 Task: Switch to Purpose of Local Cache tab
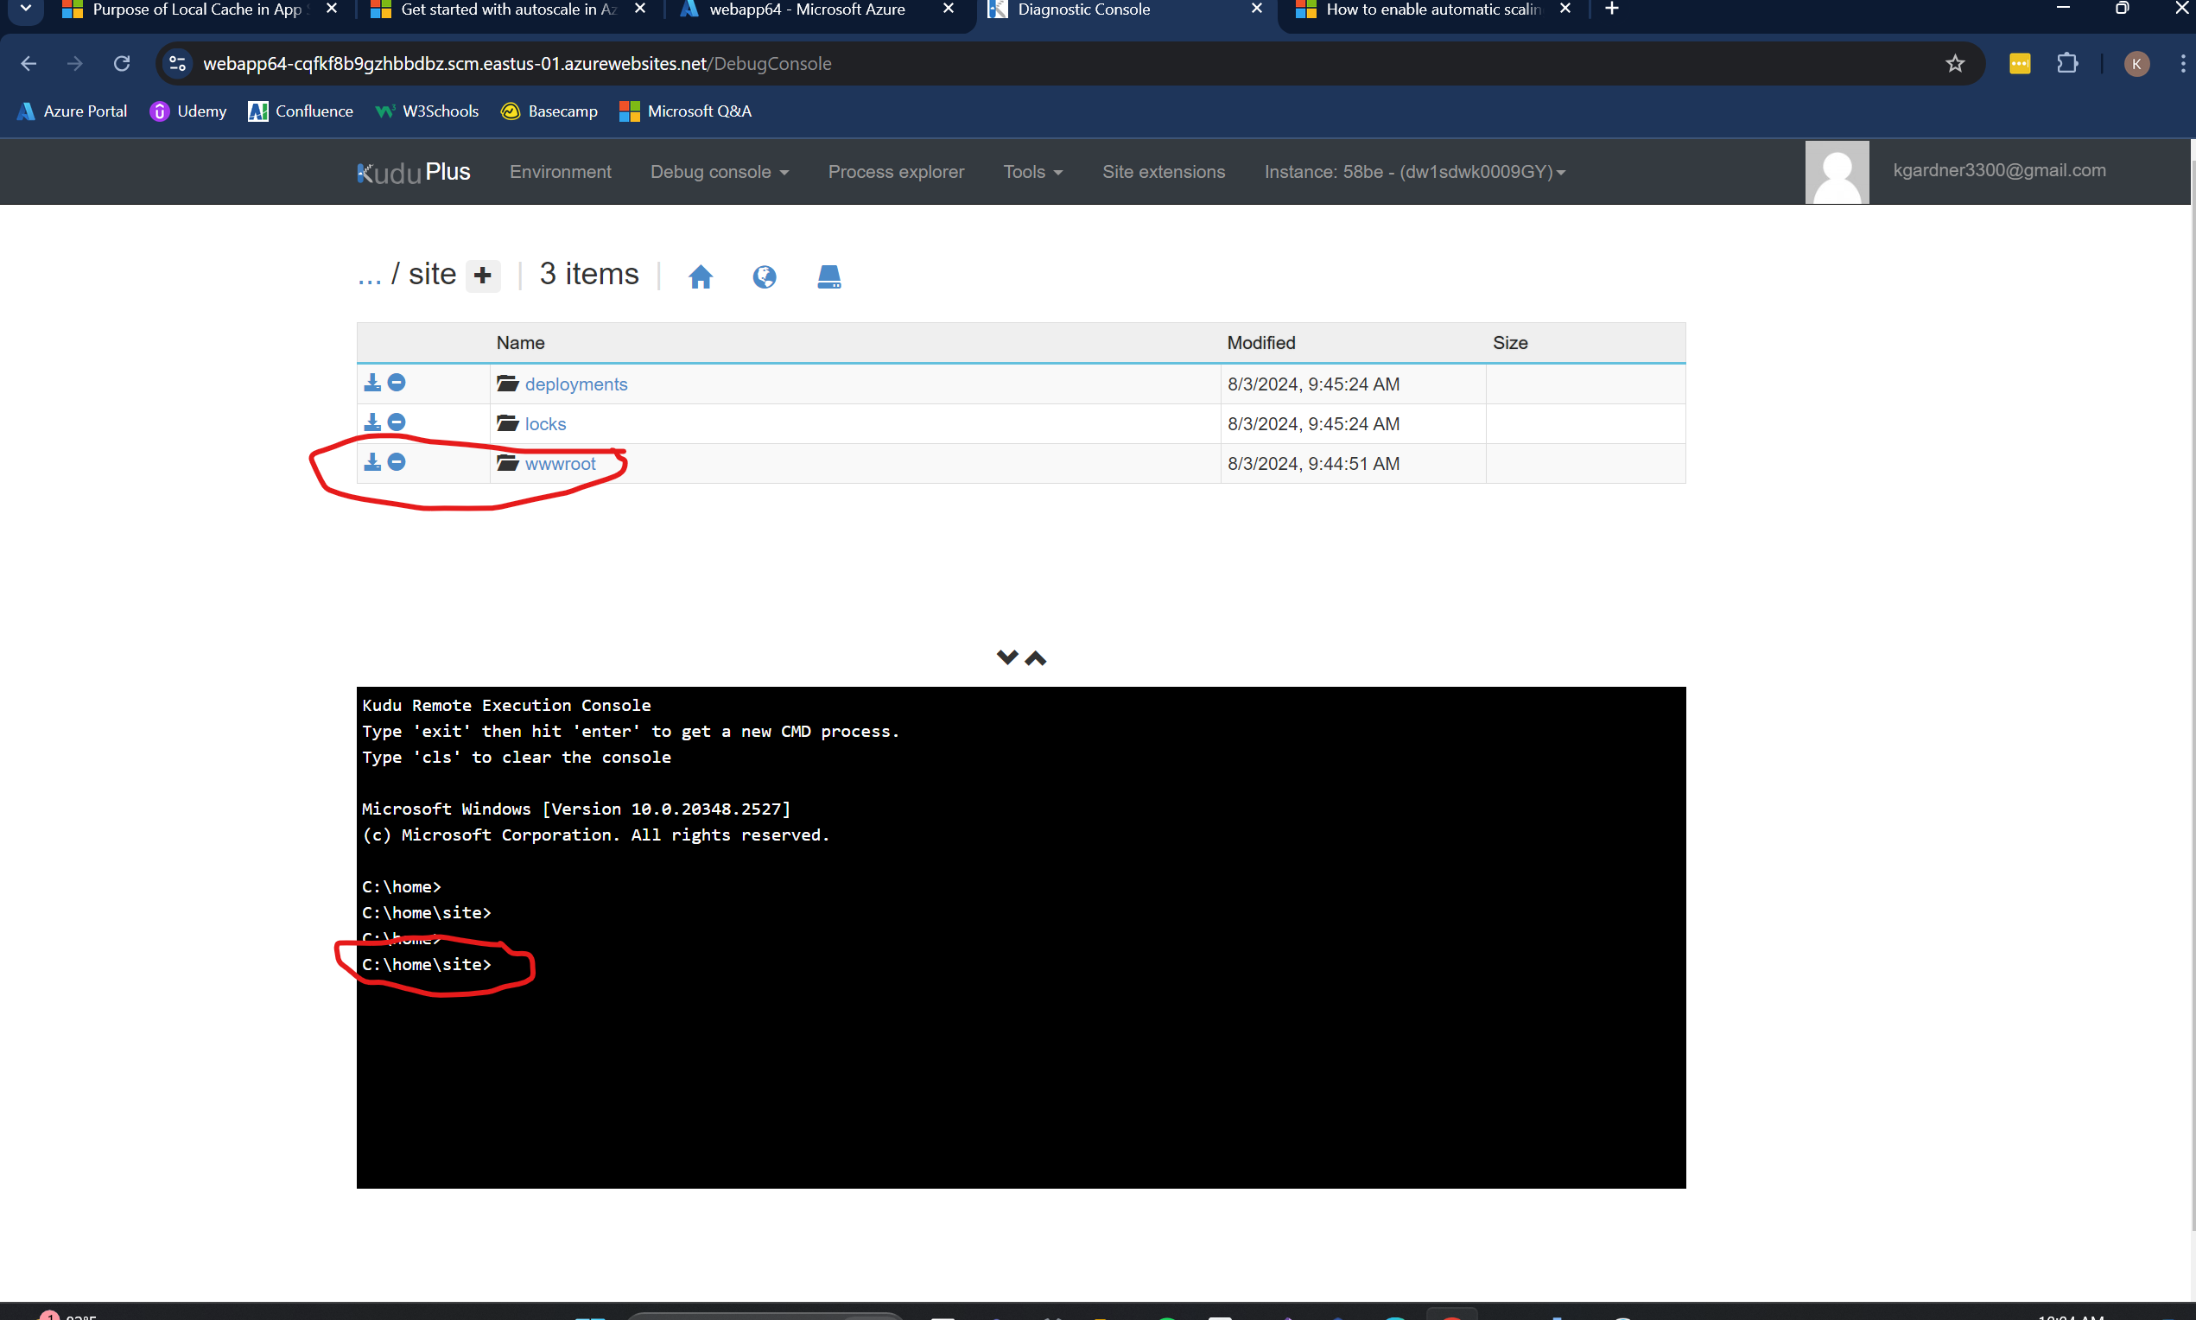click(x=199, y=10)
